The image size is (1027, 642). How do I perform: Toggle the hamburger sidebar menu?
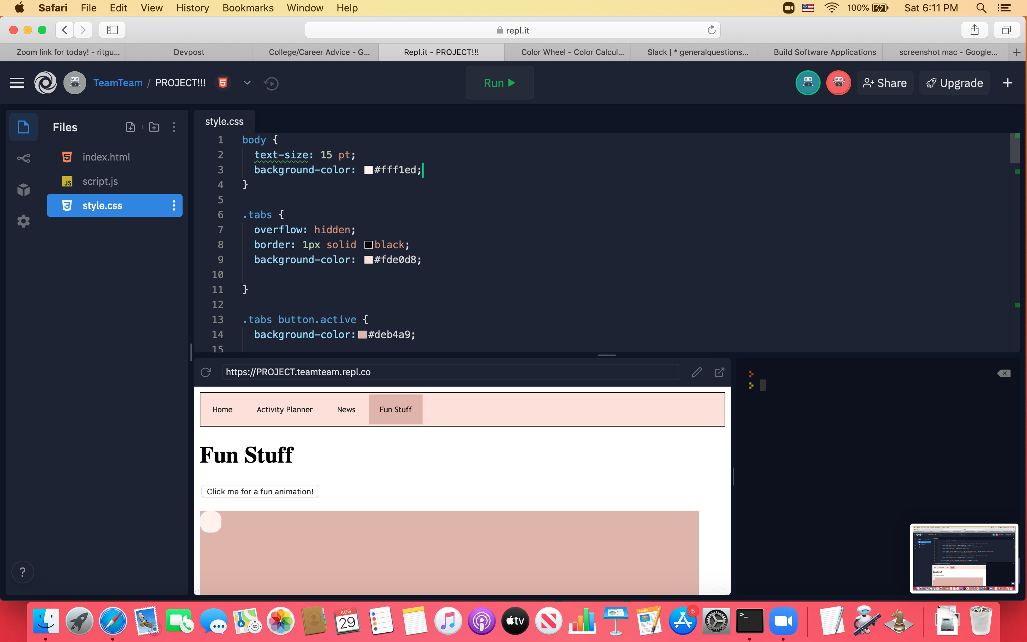17,83
